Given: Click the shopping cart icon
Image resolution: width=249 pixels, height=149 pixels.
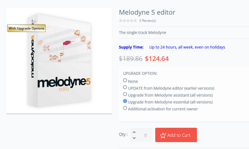Looking at the screenshot, I should [x=163, y=135].
